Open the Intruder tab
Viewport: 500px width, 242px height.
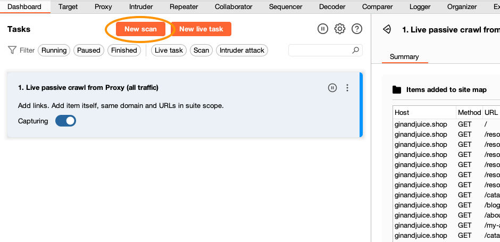coord(141,7)
